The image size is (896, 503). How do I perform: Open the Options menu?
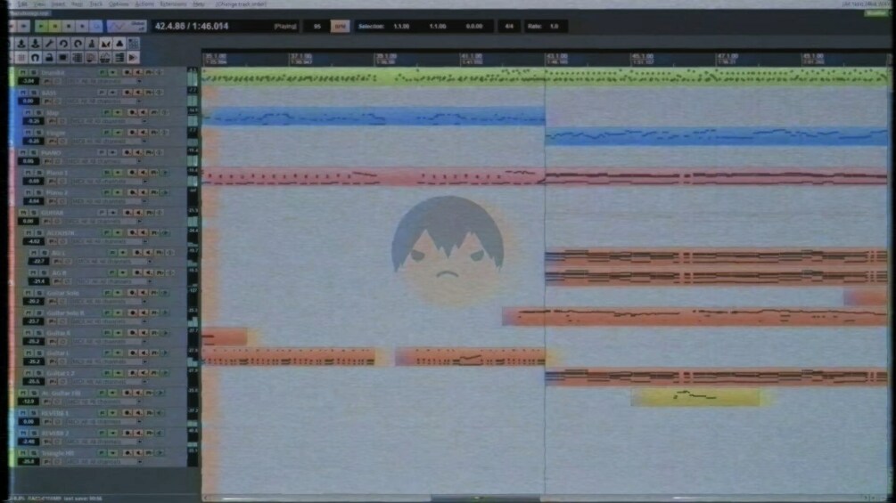(x=119, y=4)
